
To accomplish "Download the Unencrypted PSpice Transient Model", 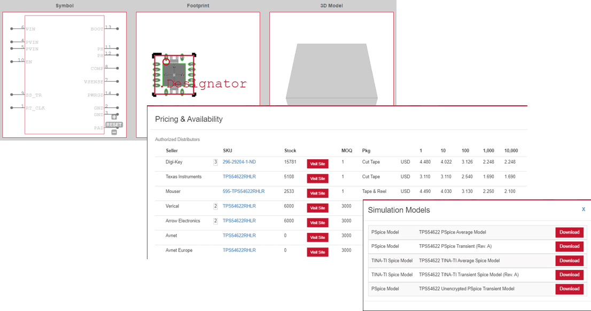I will pyautogui.click(x=569, y=289).
